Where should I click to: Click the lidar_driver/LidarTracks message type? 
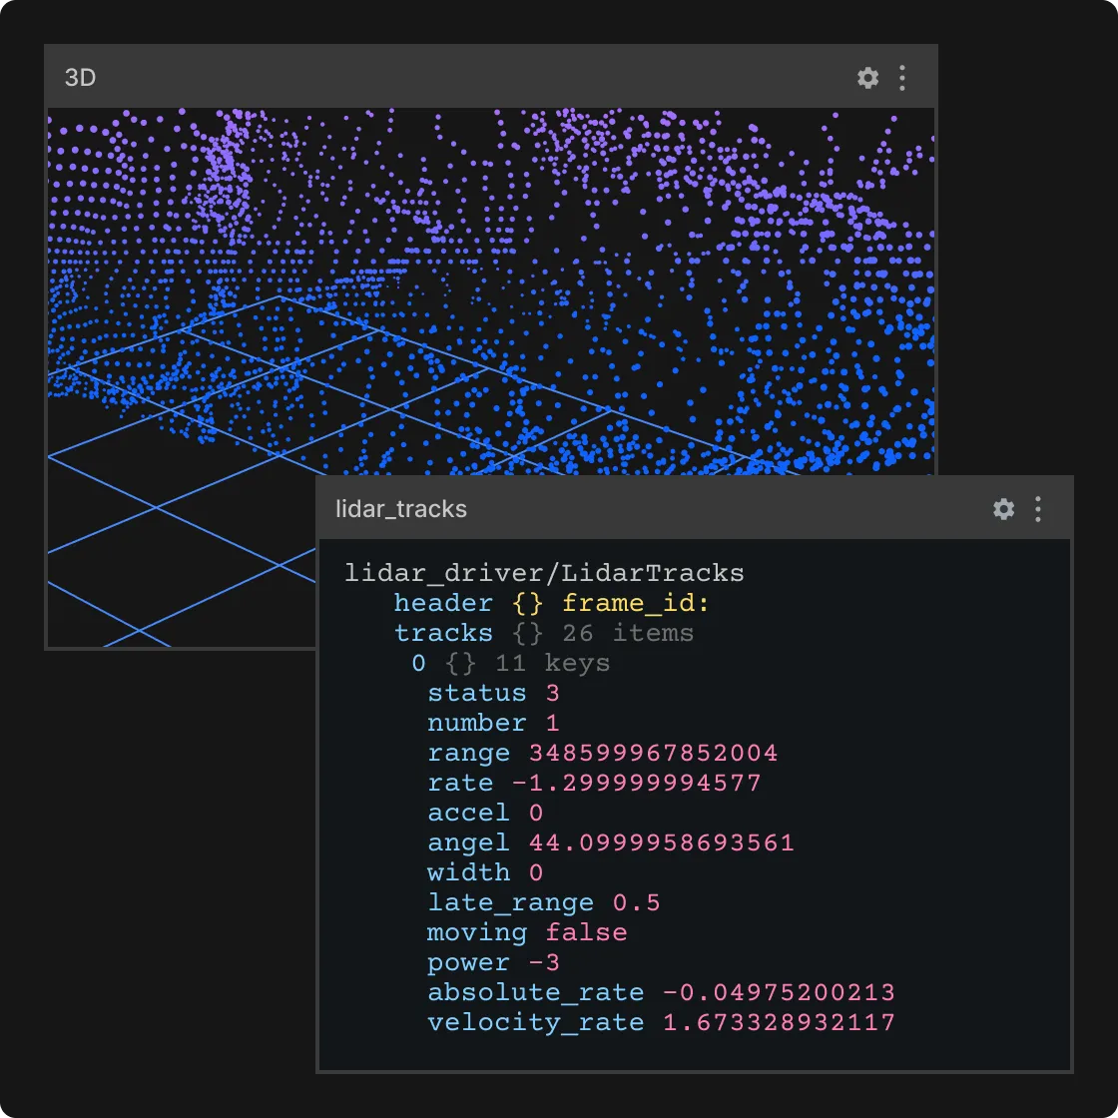(x=545, y=573)
